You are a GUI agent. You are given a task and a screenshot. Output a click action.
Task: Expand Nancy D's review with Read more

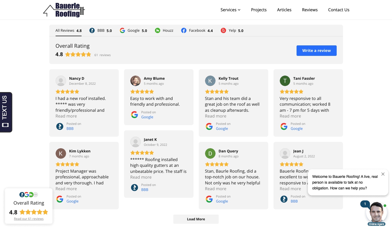[x=66, y=116]
